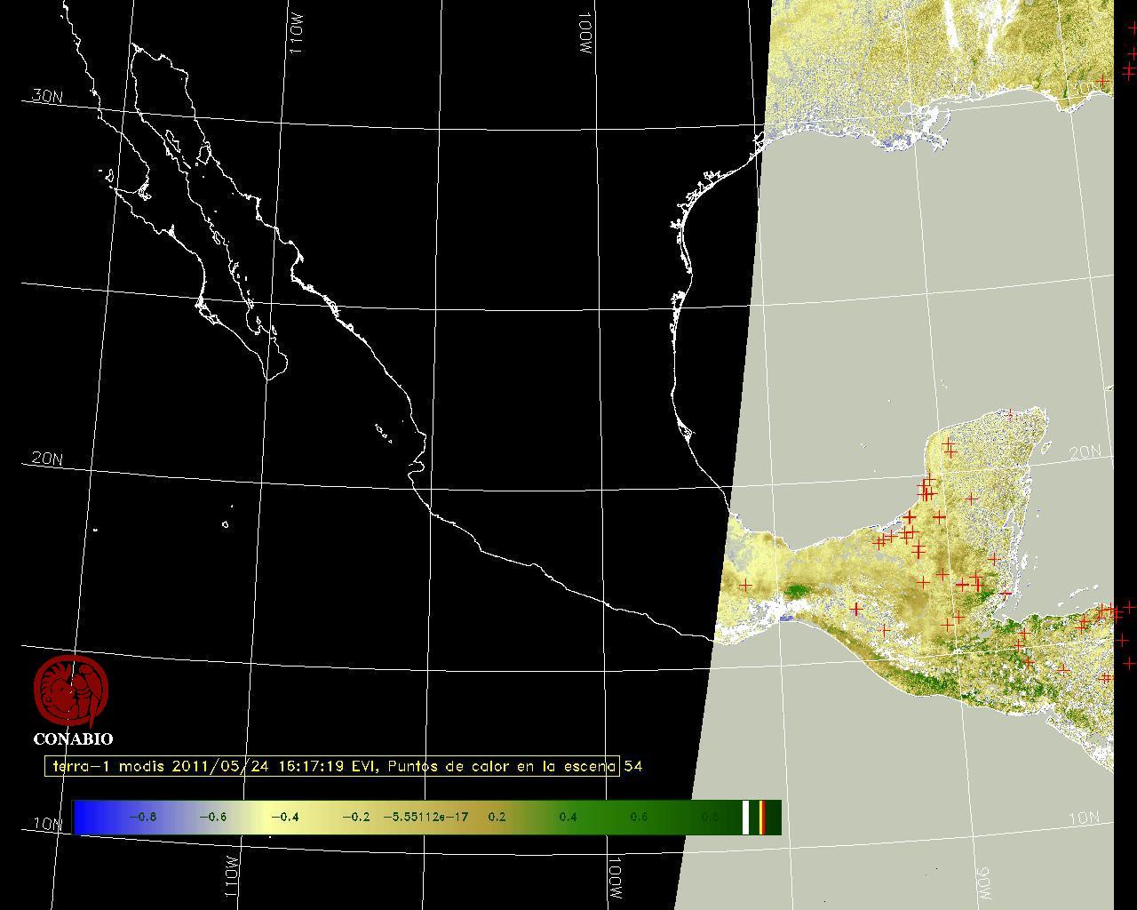Click the terra-1 modis caption box

[x=331, y=766]
